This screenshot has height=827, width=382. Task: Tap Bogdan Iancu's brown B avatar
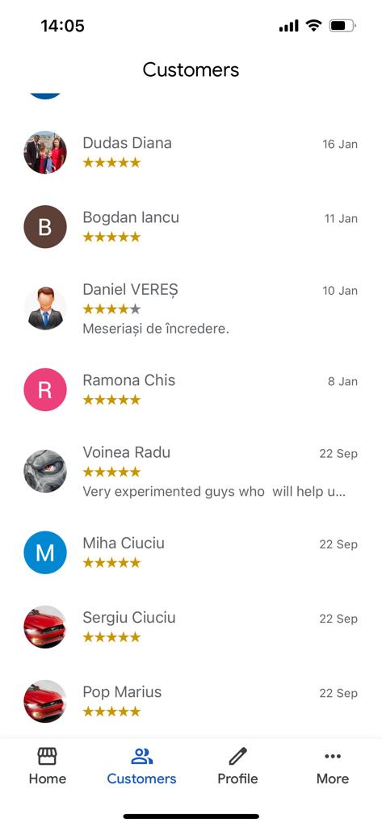45,227
